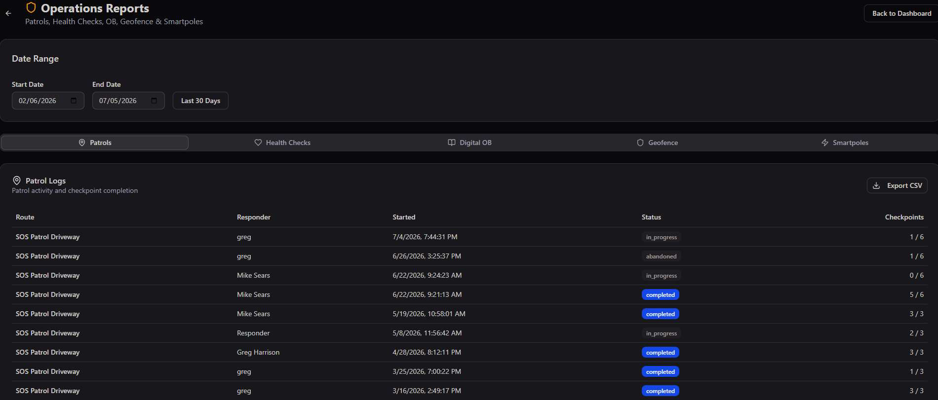Click Mike Sears in the 5/19/2026 row
This screenshot has height=400, width=938.
(x=253, y=314)
